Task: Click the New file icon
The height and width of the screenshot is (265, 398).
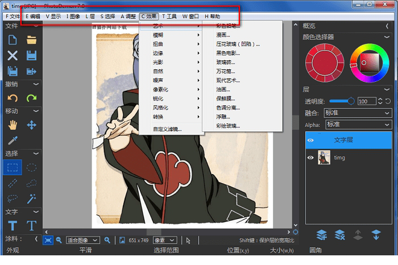Action: tap(13, 40)
